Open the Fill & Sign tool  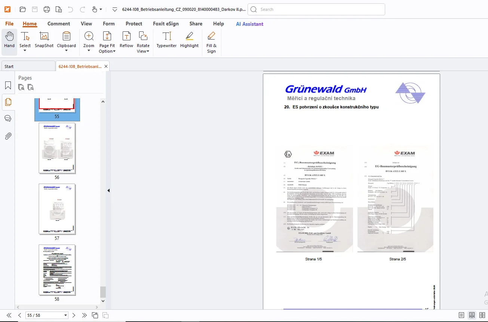211,42
